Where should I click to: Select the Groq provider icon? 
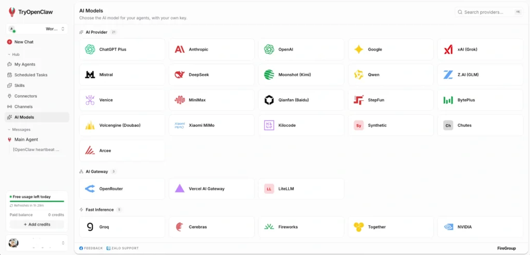click(x=90, y=227)
